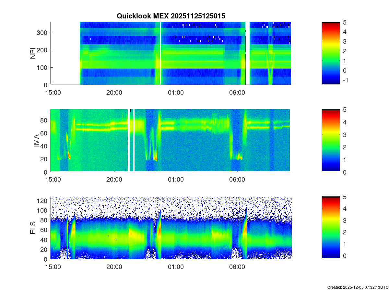This screenshot has height=291, width=389.
Task: Click the 15:00 tick label under ELS panel
Action: (x=53, y=267)
